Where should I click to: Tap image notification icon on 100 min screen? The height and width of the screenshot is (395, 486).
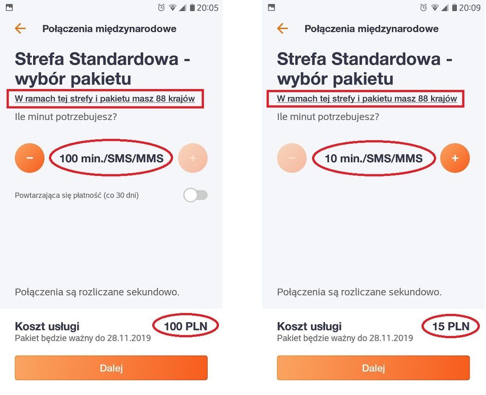coord(9,8)
